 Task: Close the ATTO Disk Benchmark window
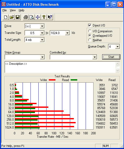point(120,4)
